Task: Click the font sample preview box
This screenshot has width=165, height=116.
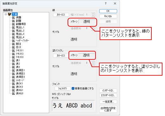Action: pos(73,106)
